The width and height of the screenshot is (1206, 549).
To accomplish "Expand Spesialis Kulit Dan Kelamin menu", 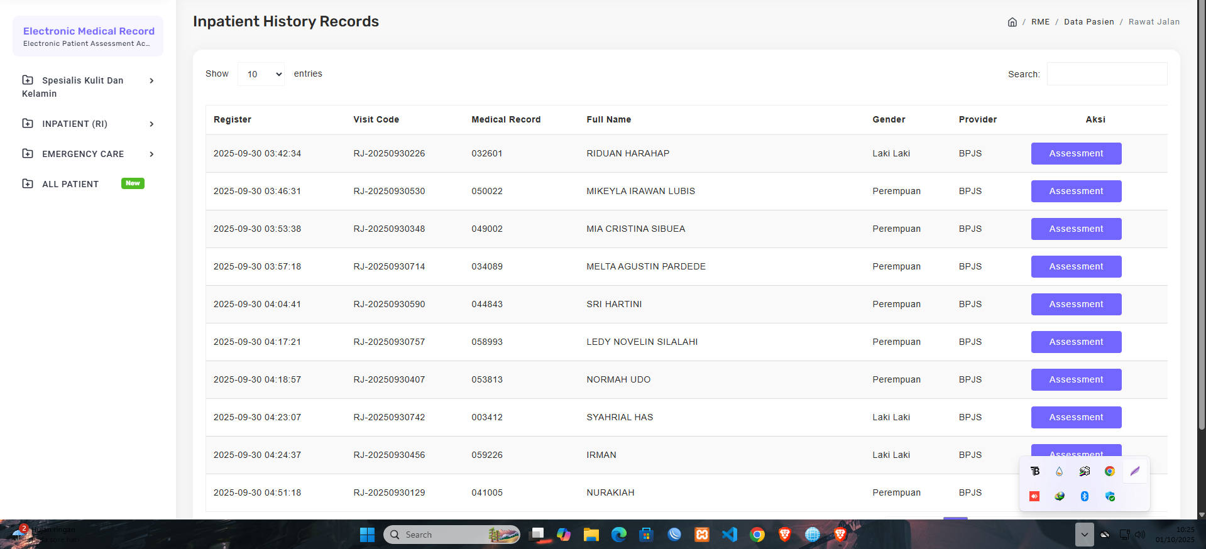I will (x=88, y=87).
